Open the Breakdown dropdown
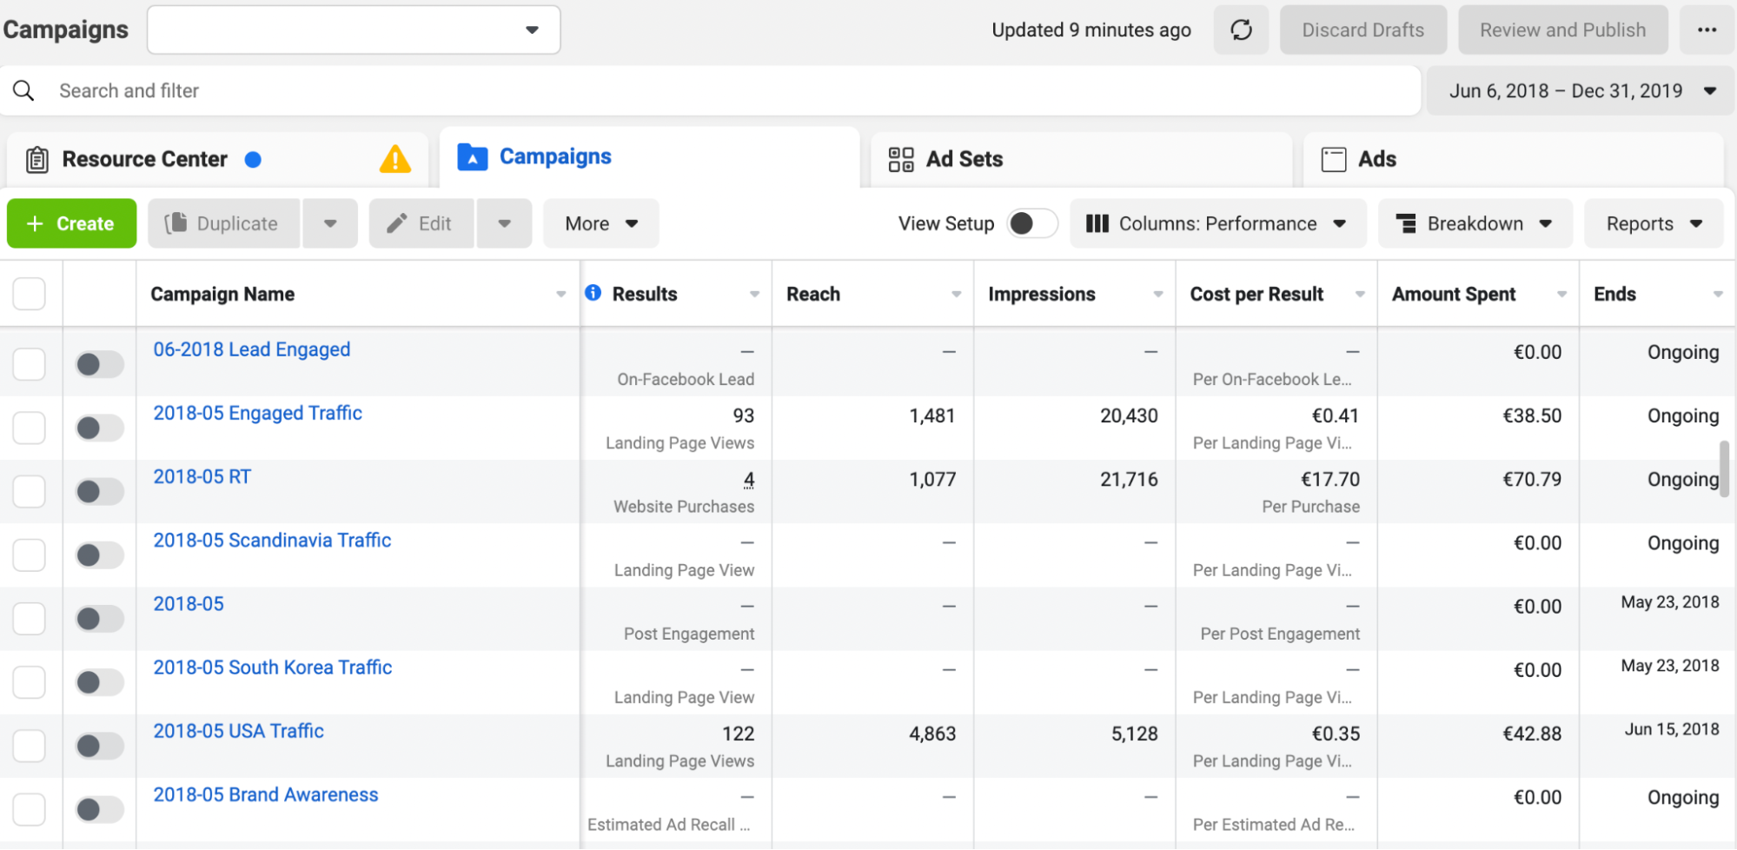Viewport: 1737px width, 850px height. [x=1475, y=223]
